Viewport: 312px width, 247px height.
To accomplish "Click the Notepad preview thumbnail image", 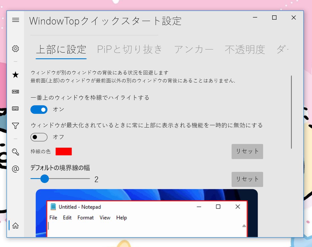I will [147, 213].
